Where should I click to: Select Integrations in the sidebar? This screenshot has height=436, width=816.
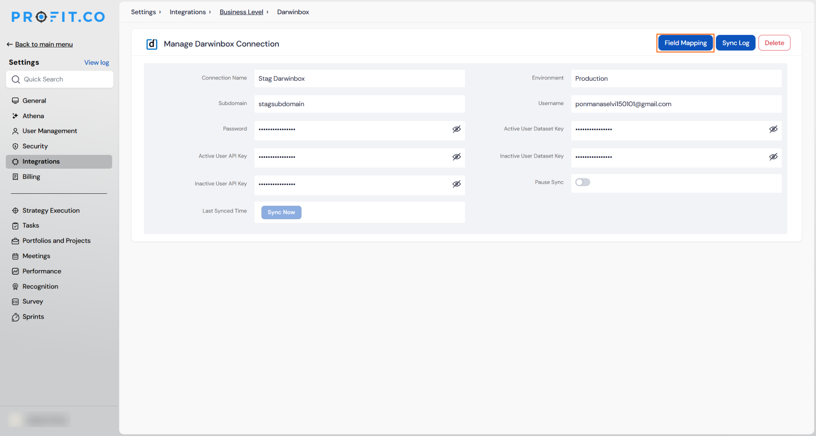click(x=59, y=162)
